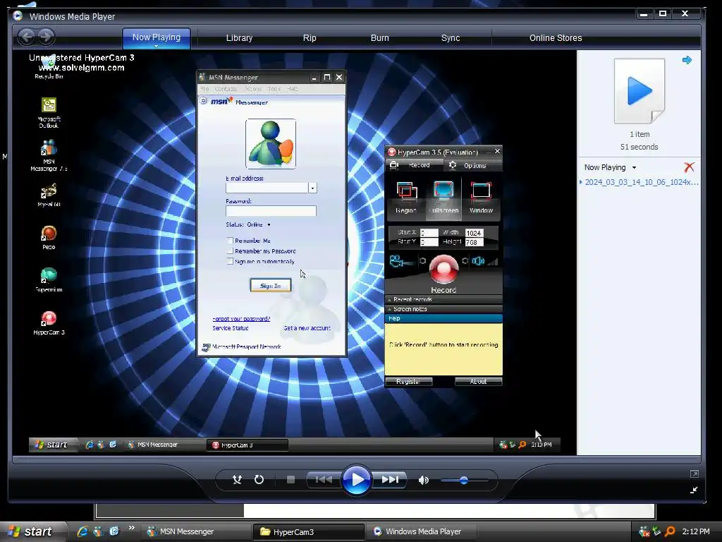The height and width of the screenshot is (542, 722).
Task: Click the Sign In button
Action: coord(271,286)
